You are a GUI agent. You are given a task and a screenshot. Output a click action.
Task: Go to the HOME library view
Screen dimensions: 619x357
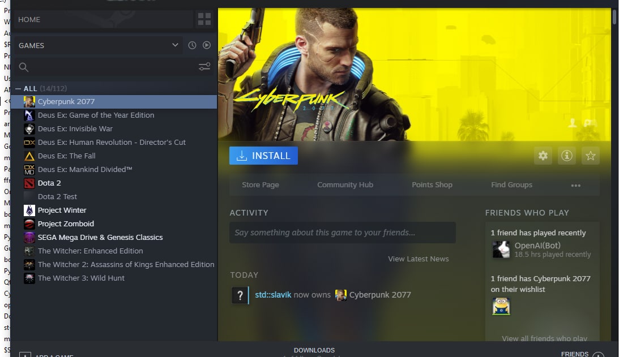(x=104, y=19)
